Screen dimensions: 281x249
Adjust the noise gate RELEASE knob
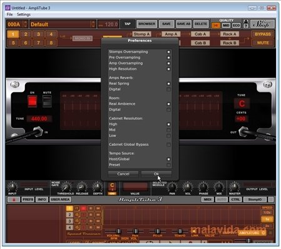click(82, 187)
